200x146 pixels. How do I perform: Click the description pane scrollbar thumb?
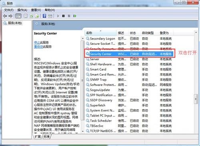tap(83, 80)
